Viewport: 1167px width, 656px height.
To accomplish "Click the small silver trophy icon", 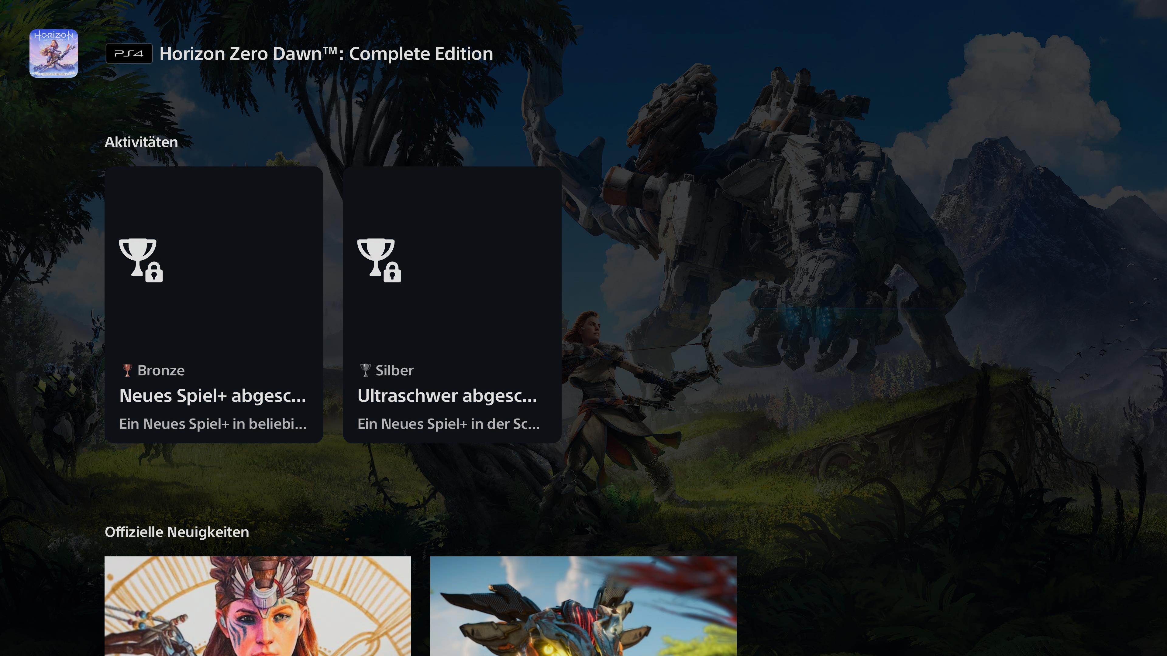I will (365, 370).
